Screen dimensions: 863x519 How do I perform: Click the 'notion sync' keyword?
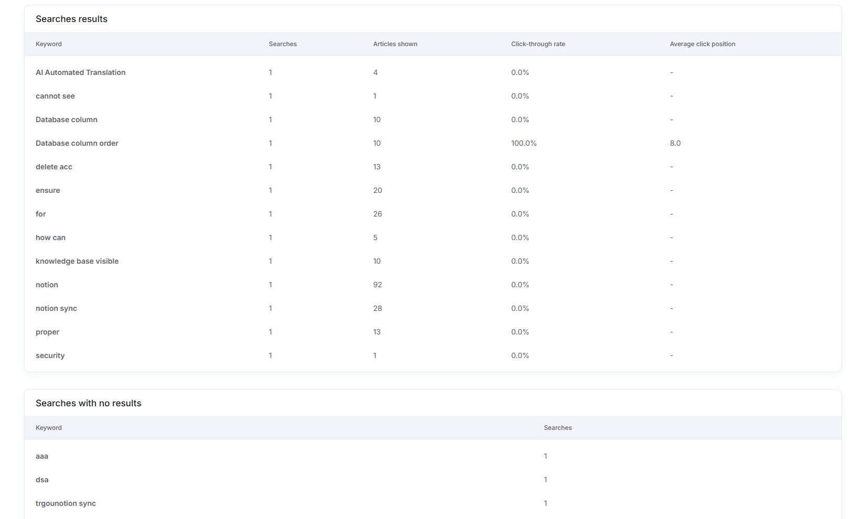[56, 308]
